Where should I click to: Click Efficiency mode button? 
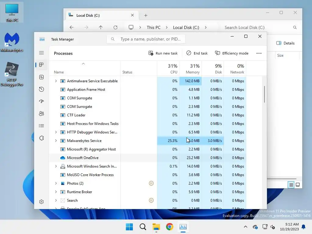[x=232, y=53]
